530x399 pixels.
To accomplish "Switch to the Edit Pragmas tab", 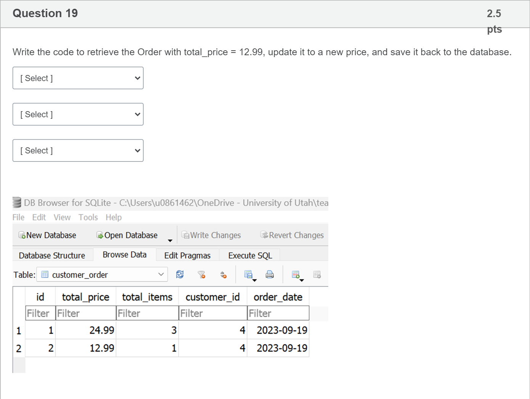I will pos(187,255).
